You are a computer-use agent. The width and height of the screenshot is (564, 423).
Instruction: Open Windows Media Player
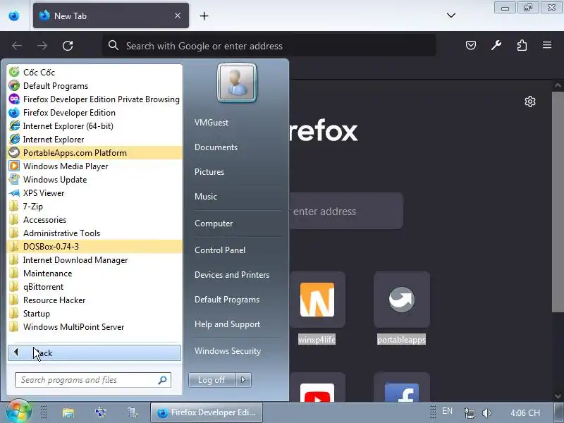[x=94, y=166]
